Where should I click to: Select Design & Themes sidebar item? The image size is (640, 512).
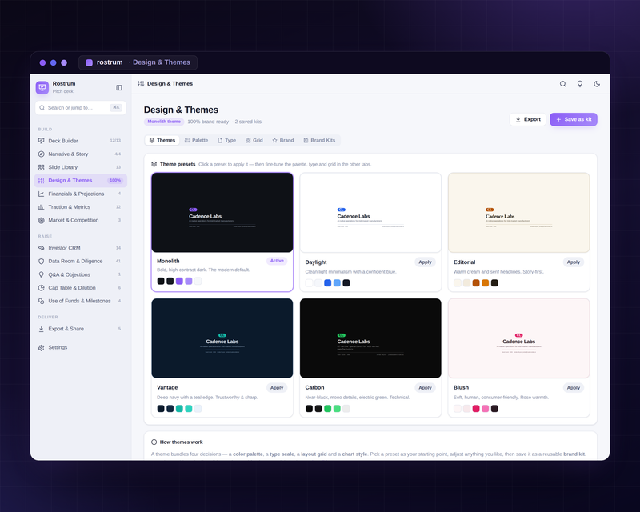81,181
